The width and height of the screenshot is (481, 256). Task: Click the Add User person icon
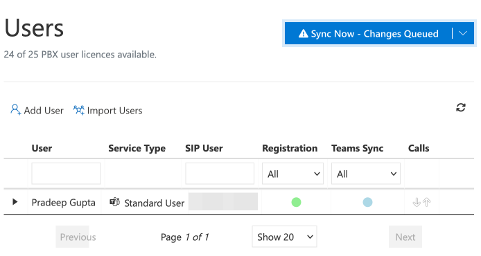pos(15,109)
